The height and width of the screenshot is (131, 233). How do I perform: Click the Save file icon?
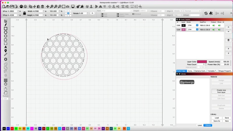coord(12,6)
